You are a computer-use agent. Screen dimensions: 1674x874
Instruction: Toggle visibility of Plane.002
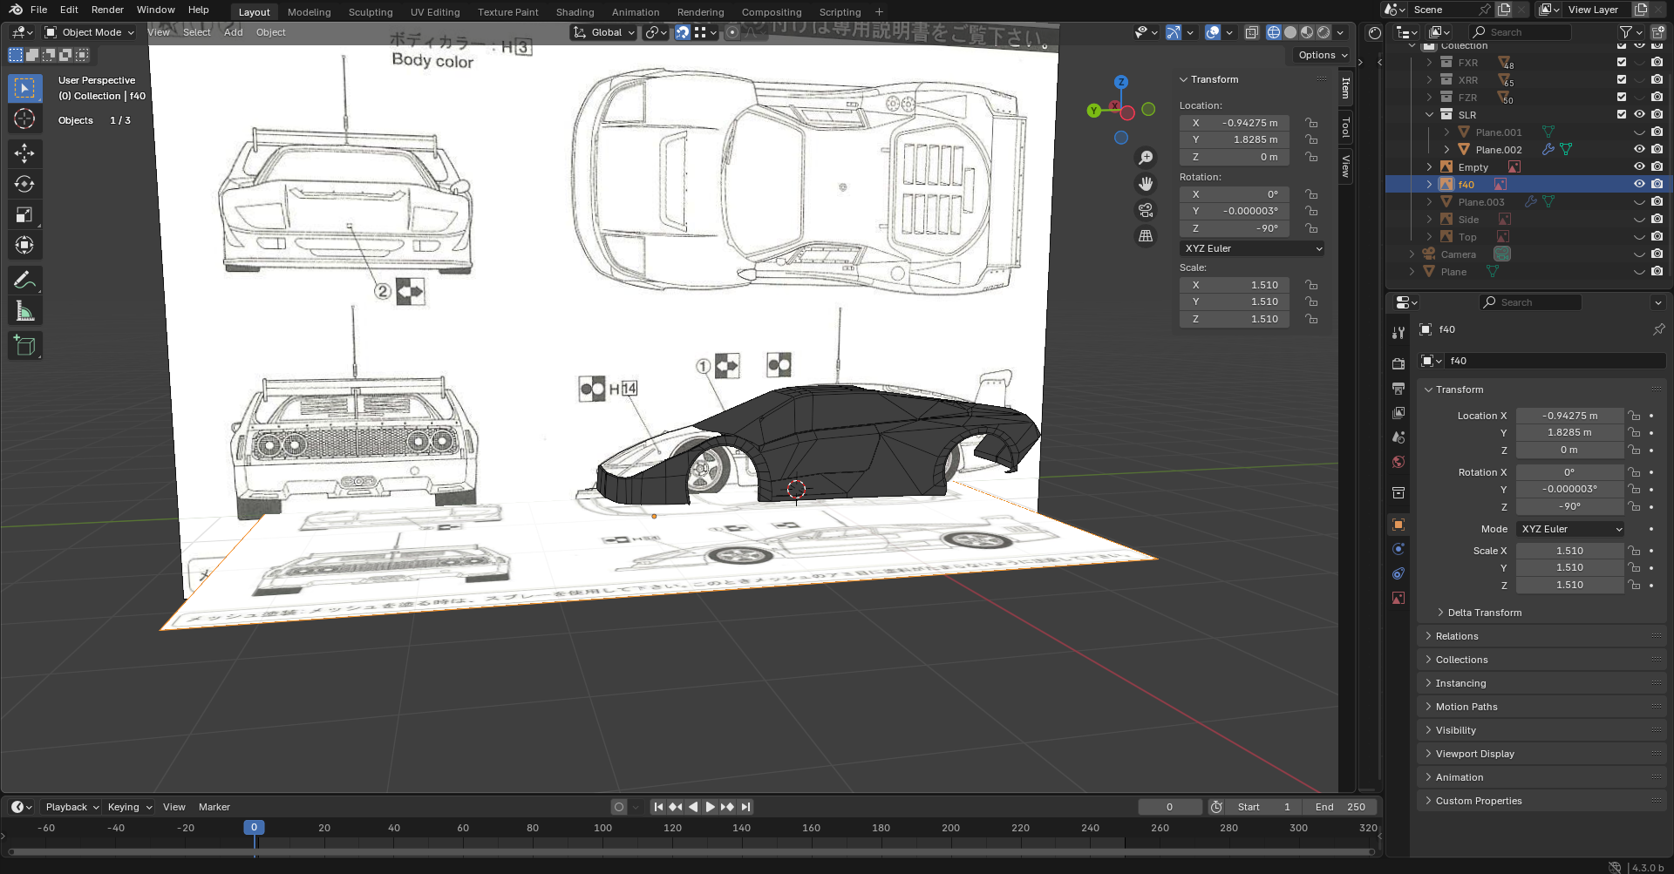coord(1639,149)
